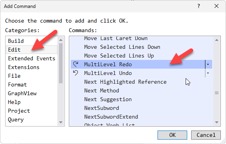The width and height of the screenshot is (226, 144).
Task: Click the Commands list scroll up arrow
Action: (x=217, y=40)
